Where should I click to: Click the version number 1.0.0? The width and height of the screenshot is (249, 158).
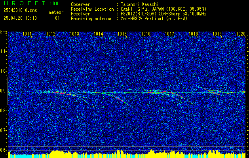point(54,4)
